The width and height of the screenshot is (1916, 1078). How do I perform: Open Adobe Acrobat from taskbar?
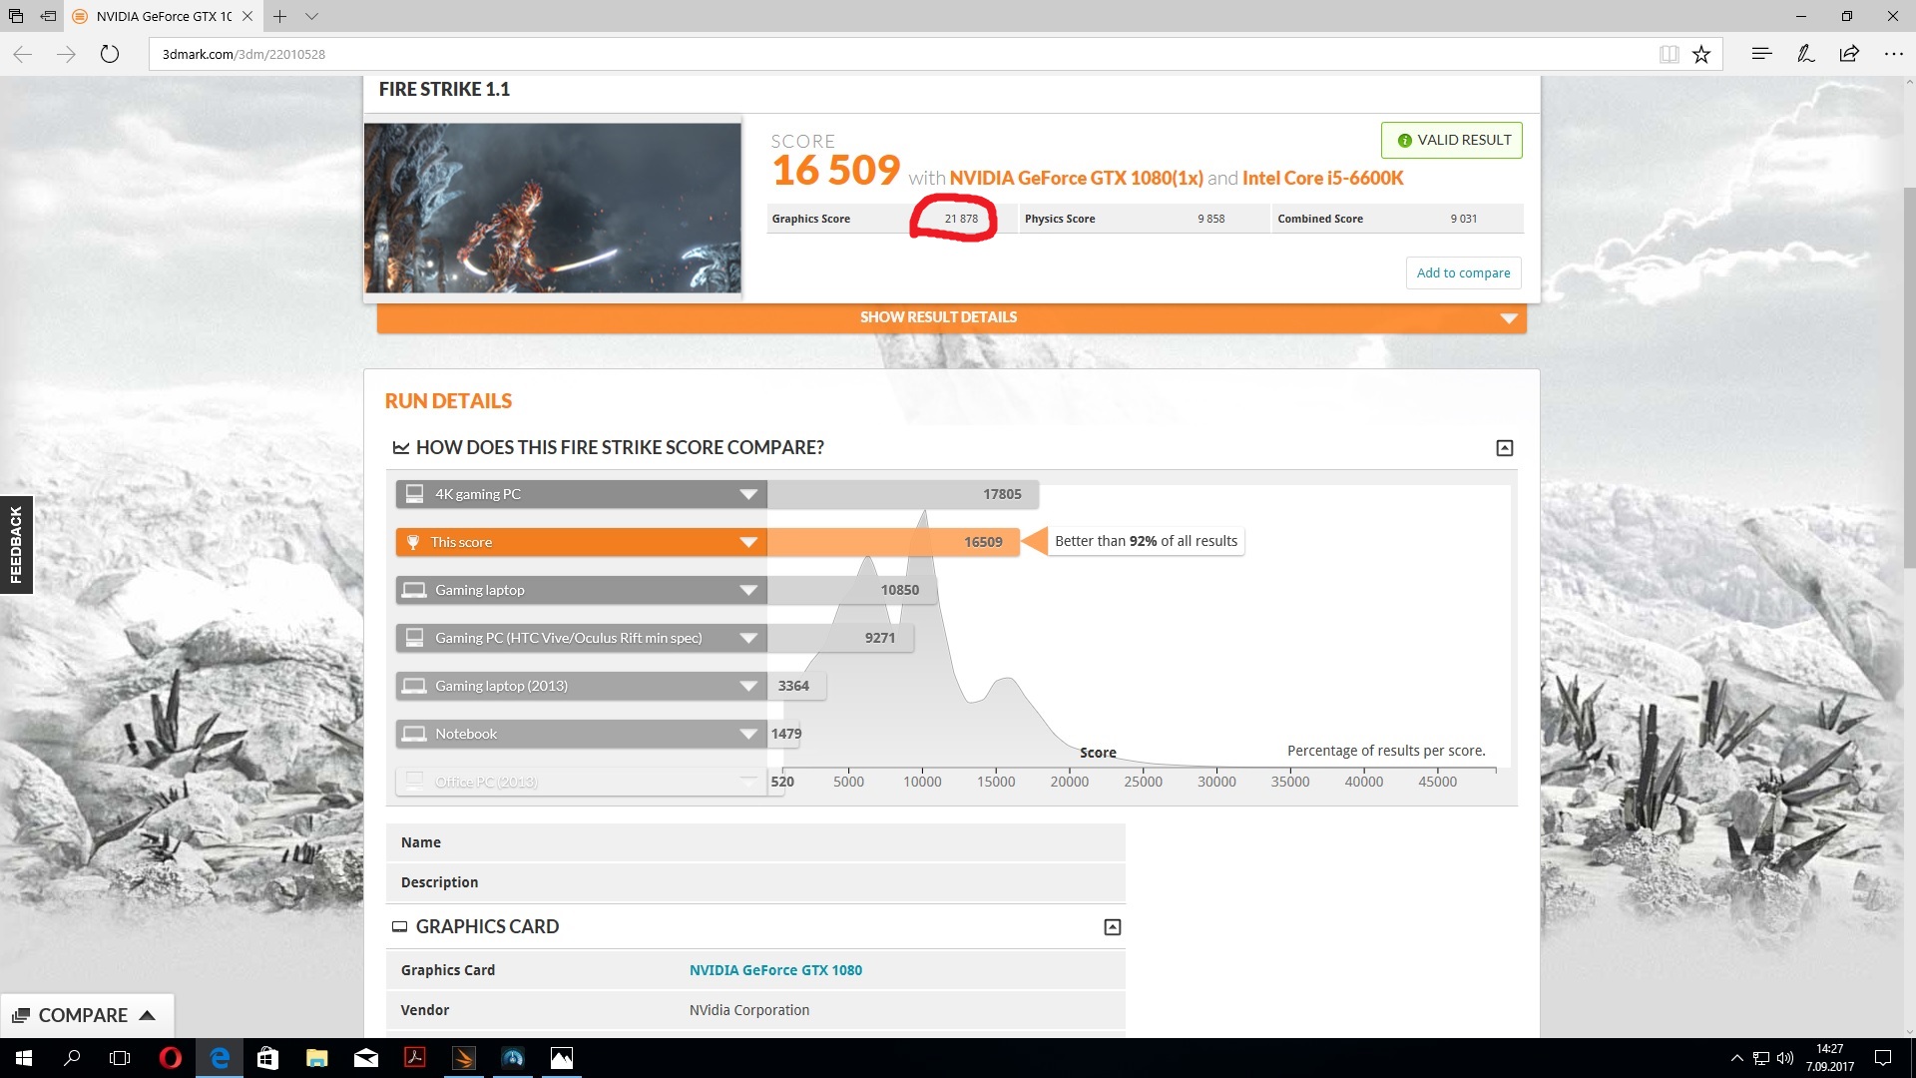(414, 1058)
